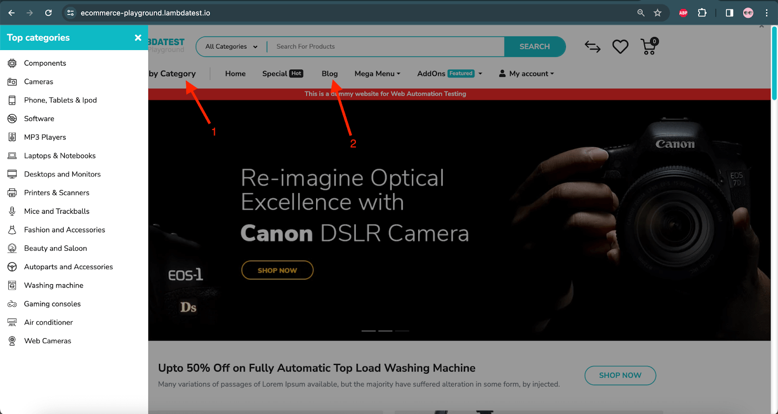778x414 pixels.
Task: Reload the page in browser
Action: (x=49, y=13)
